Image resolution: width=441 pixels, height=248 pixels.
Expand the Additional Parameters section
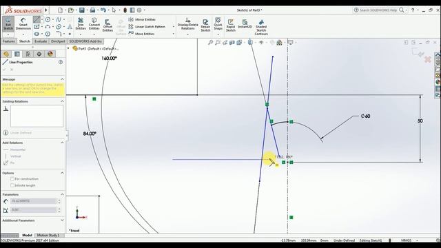pos(62,220)
